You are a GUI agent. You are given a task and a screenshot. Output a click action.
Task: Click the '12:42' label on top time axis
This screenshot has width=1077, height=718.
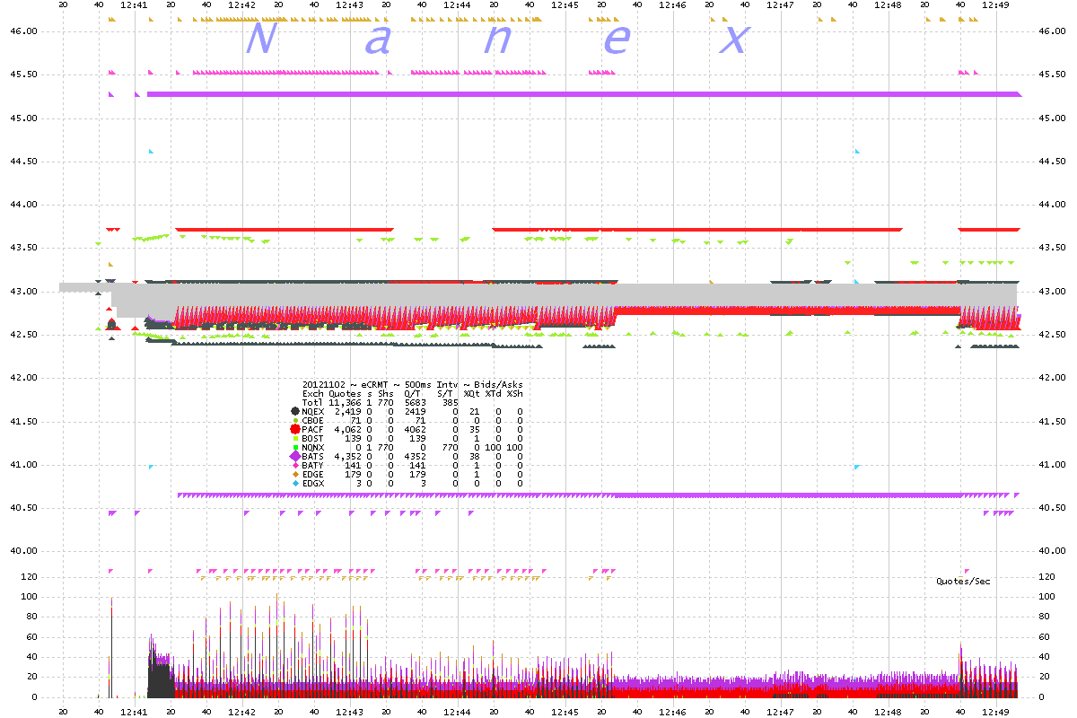(x=242, y=5)
